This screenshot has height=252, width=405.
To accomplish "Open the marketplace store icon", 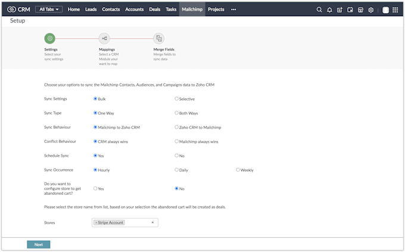I will coord(360,10).
